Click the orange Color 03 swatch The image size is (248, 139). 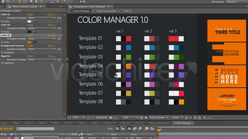(29, 42)
